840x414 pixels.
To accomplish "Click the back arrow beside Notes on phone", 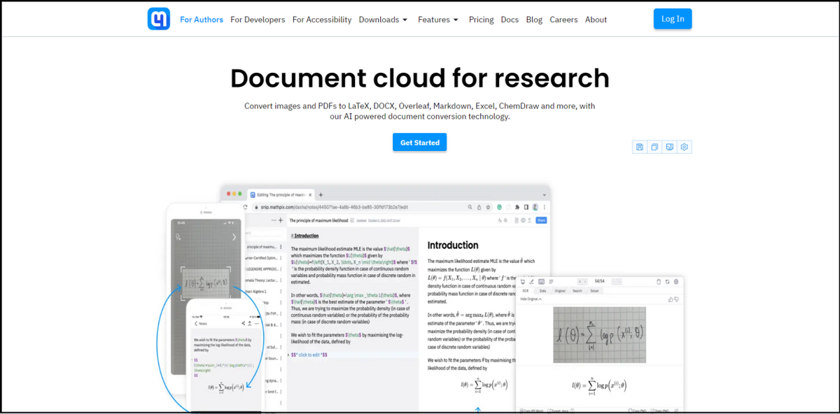I will click(x=196, y=323).
